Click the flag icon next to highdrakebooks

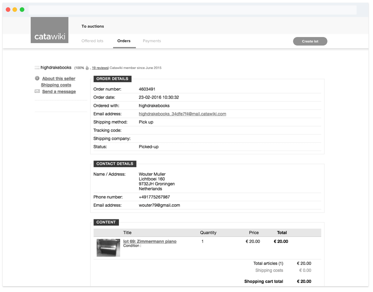click(37, 68)
